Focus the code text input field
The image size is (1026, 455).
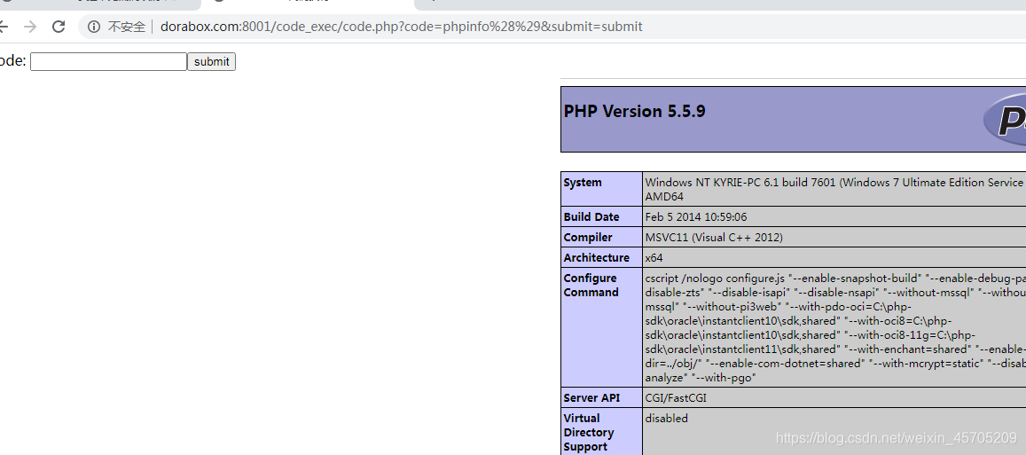[108, 61]
